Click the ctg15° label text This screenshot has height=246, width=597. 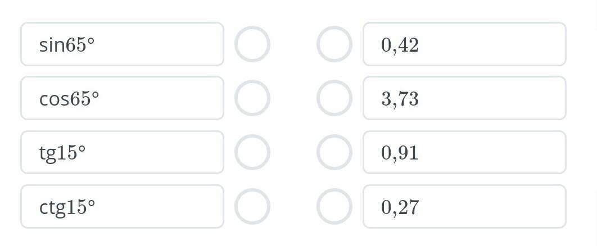pyautogui.click(x=67, y=207)
